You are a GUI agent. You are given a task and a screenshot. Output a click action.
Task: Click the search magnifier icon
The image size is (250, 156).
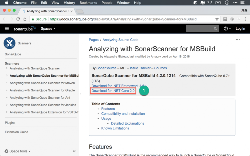point(215,28)
